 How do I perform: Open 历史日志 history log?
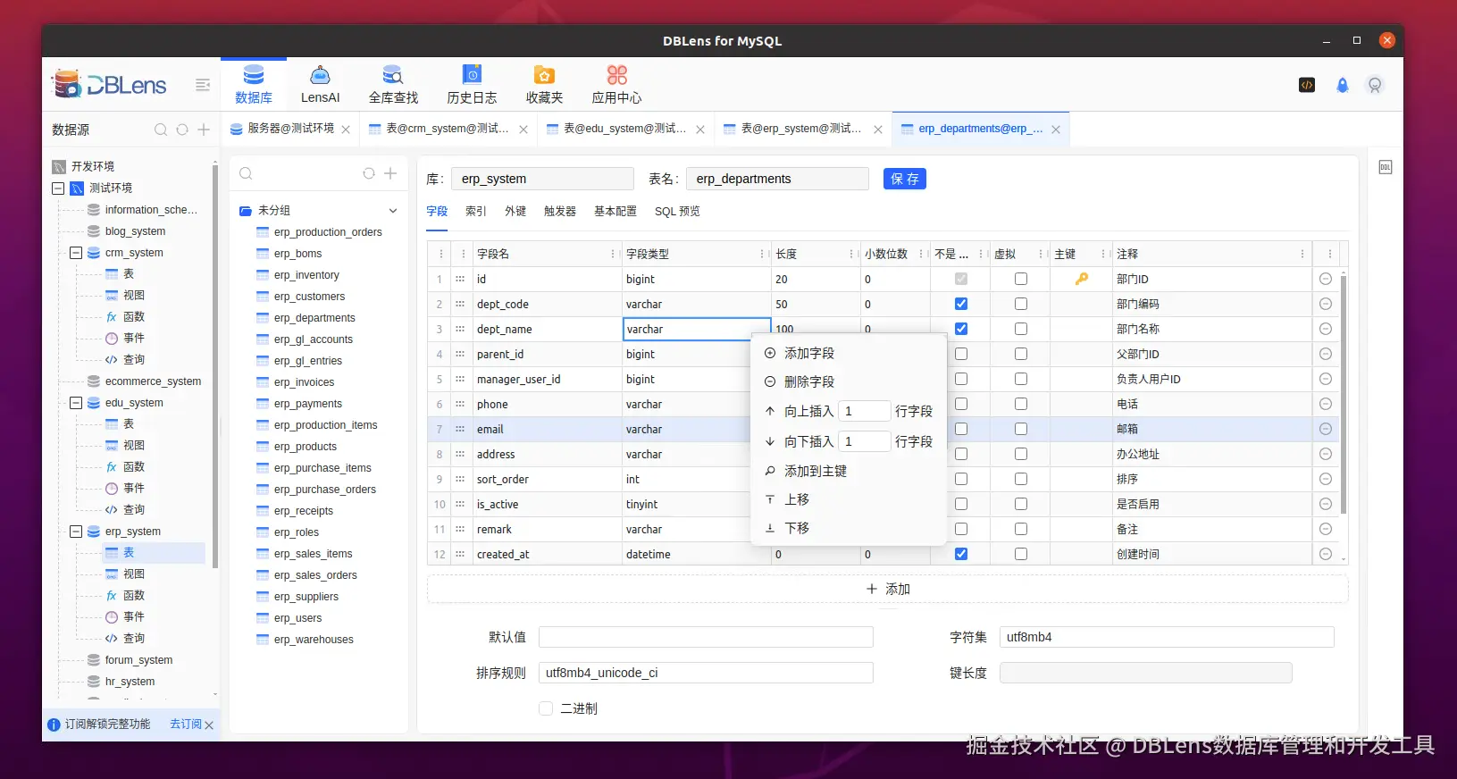click(x=472, y=85)
